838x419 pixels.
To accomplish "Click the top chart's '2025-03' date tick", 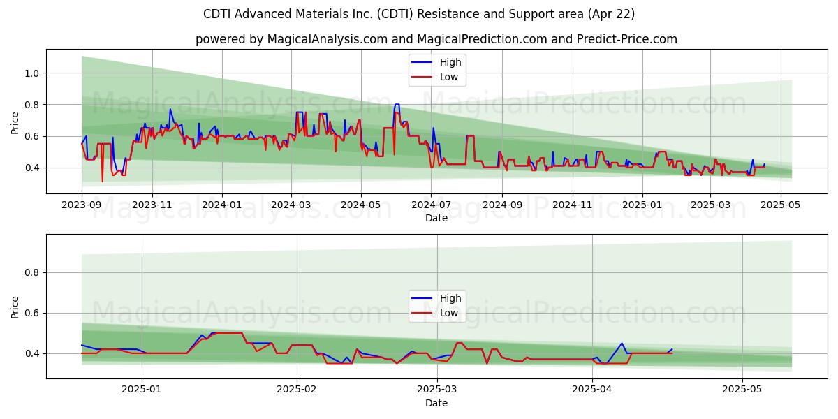I will 710,205.
